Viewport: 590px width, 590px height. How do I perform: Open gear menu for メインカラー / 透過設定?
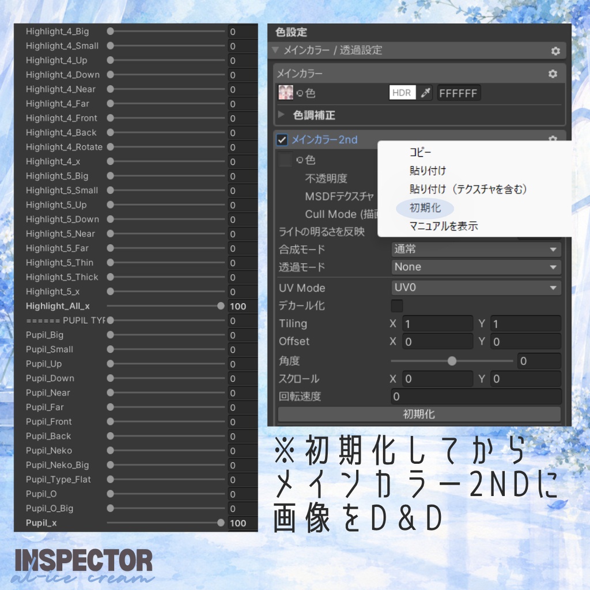coord(555,51)
